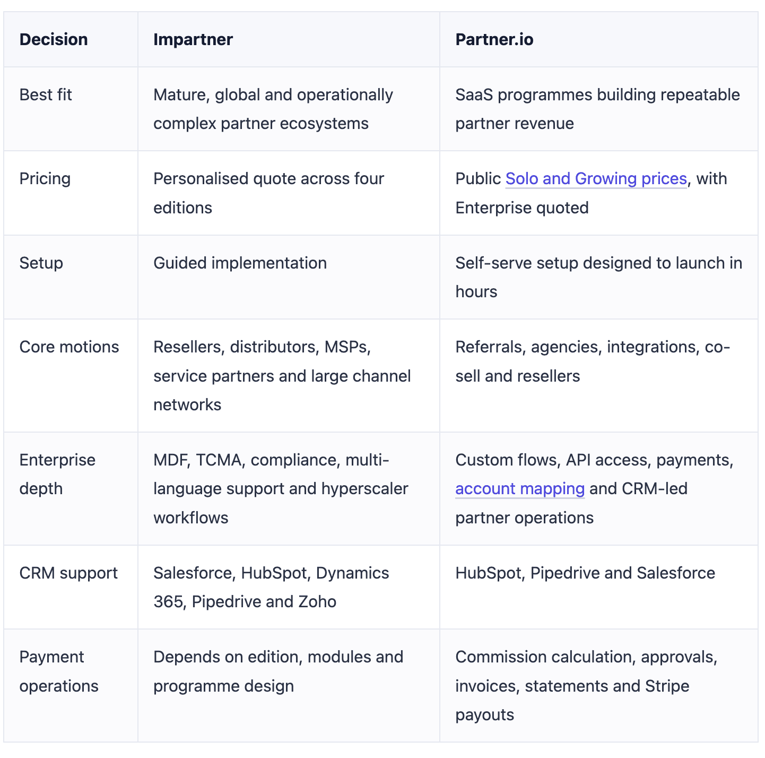Select the Payment operations row label

coord(59,671)
